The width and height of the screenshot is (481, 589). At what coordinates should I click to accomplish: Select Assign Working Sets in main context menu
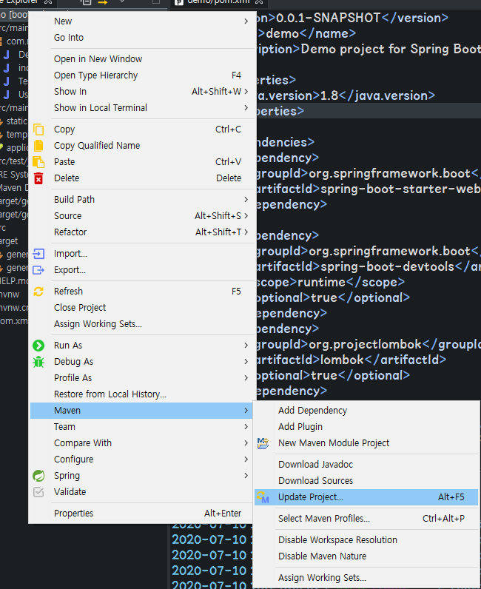(x=141, y=324)
